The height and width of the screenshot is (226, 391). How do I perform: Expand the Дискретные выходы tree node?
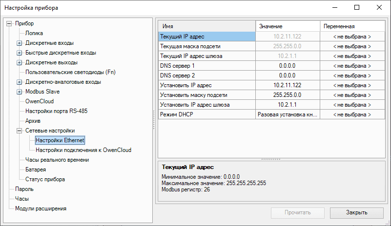point(20,62)
